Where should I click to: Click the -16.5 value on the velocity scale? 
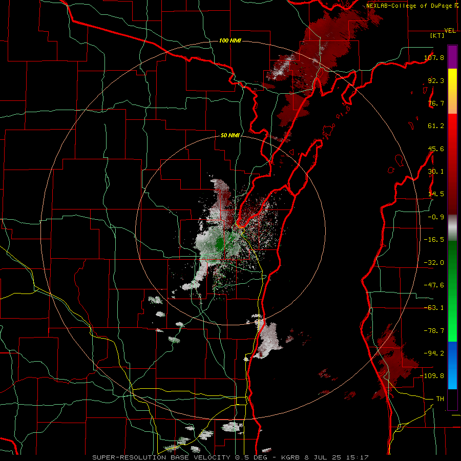[x=434, y=240]
